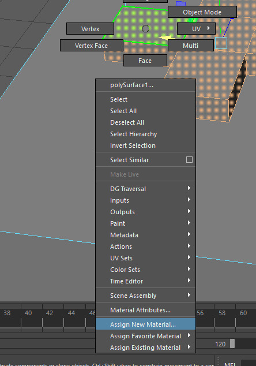Viewport: 256px width, 366px height.
Task: Choose Vertex in the marking menu
Action: pos(90,29)
